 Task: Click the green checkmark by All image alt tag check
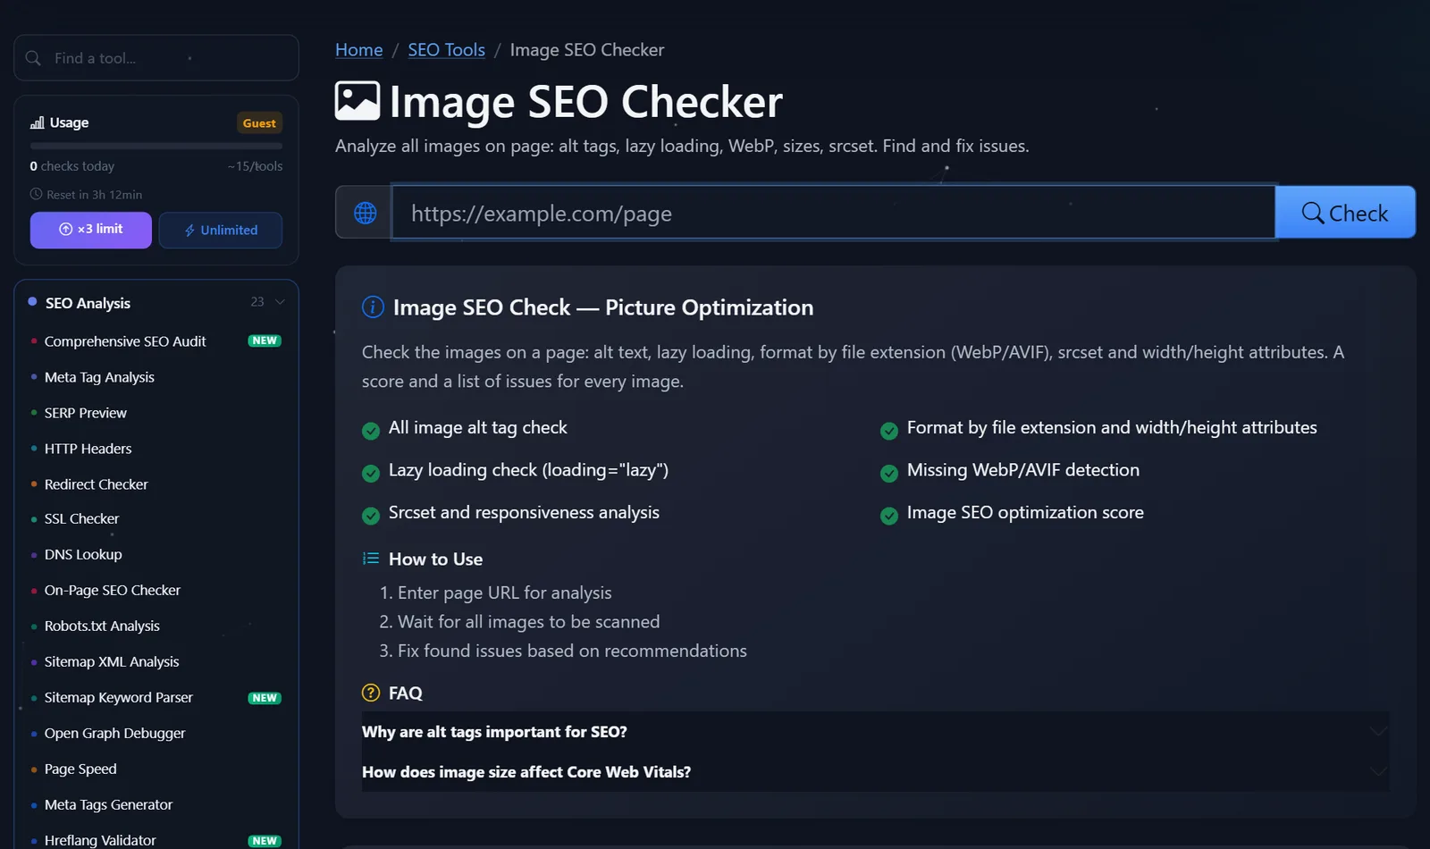(371, 431)
